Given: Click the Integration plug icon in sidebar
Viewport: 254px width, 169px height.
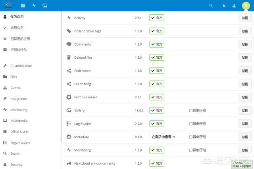Looking at the screenshot, I should pos(5,98).
